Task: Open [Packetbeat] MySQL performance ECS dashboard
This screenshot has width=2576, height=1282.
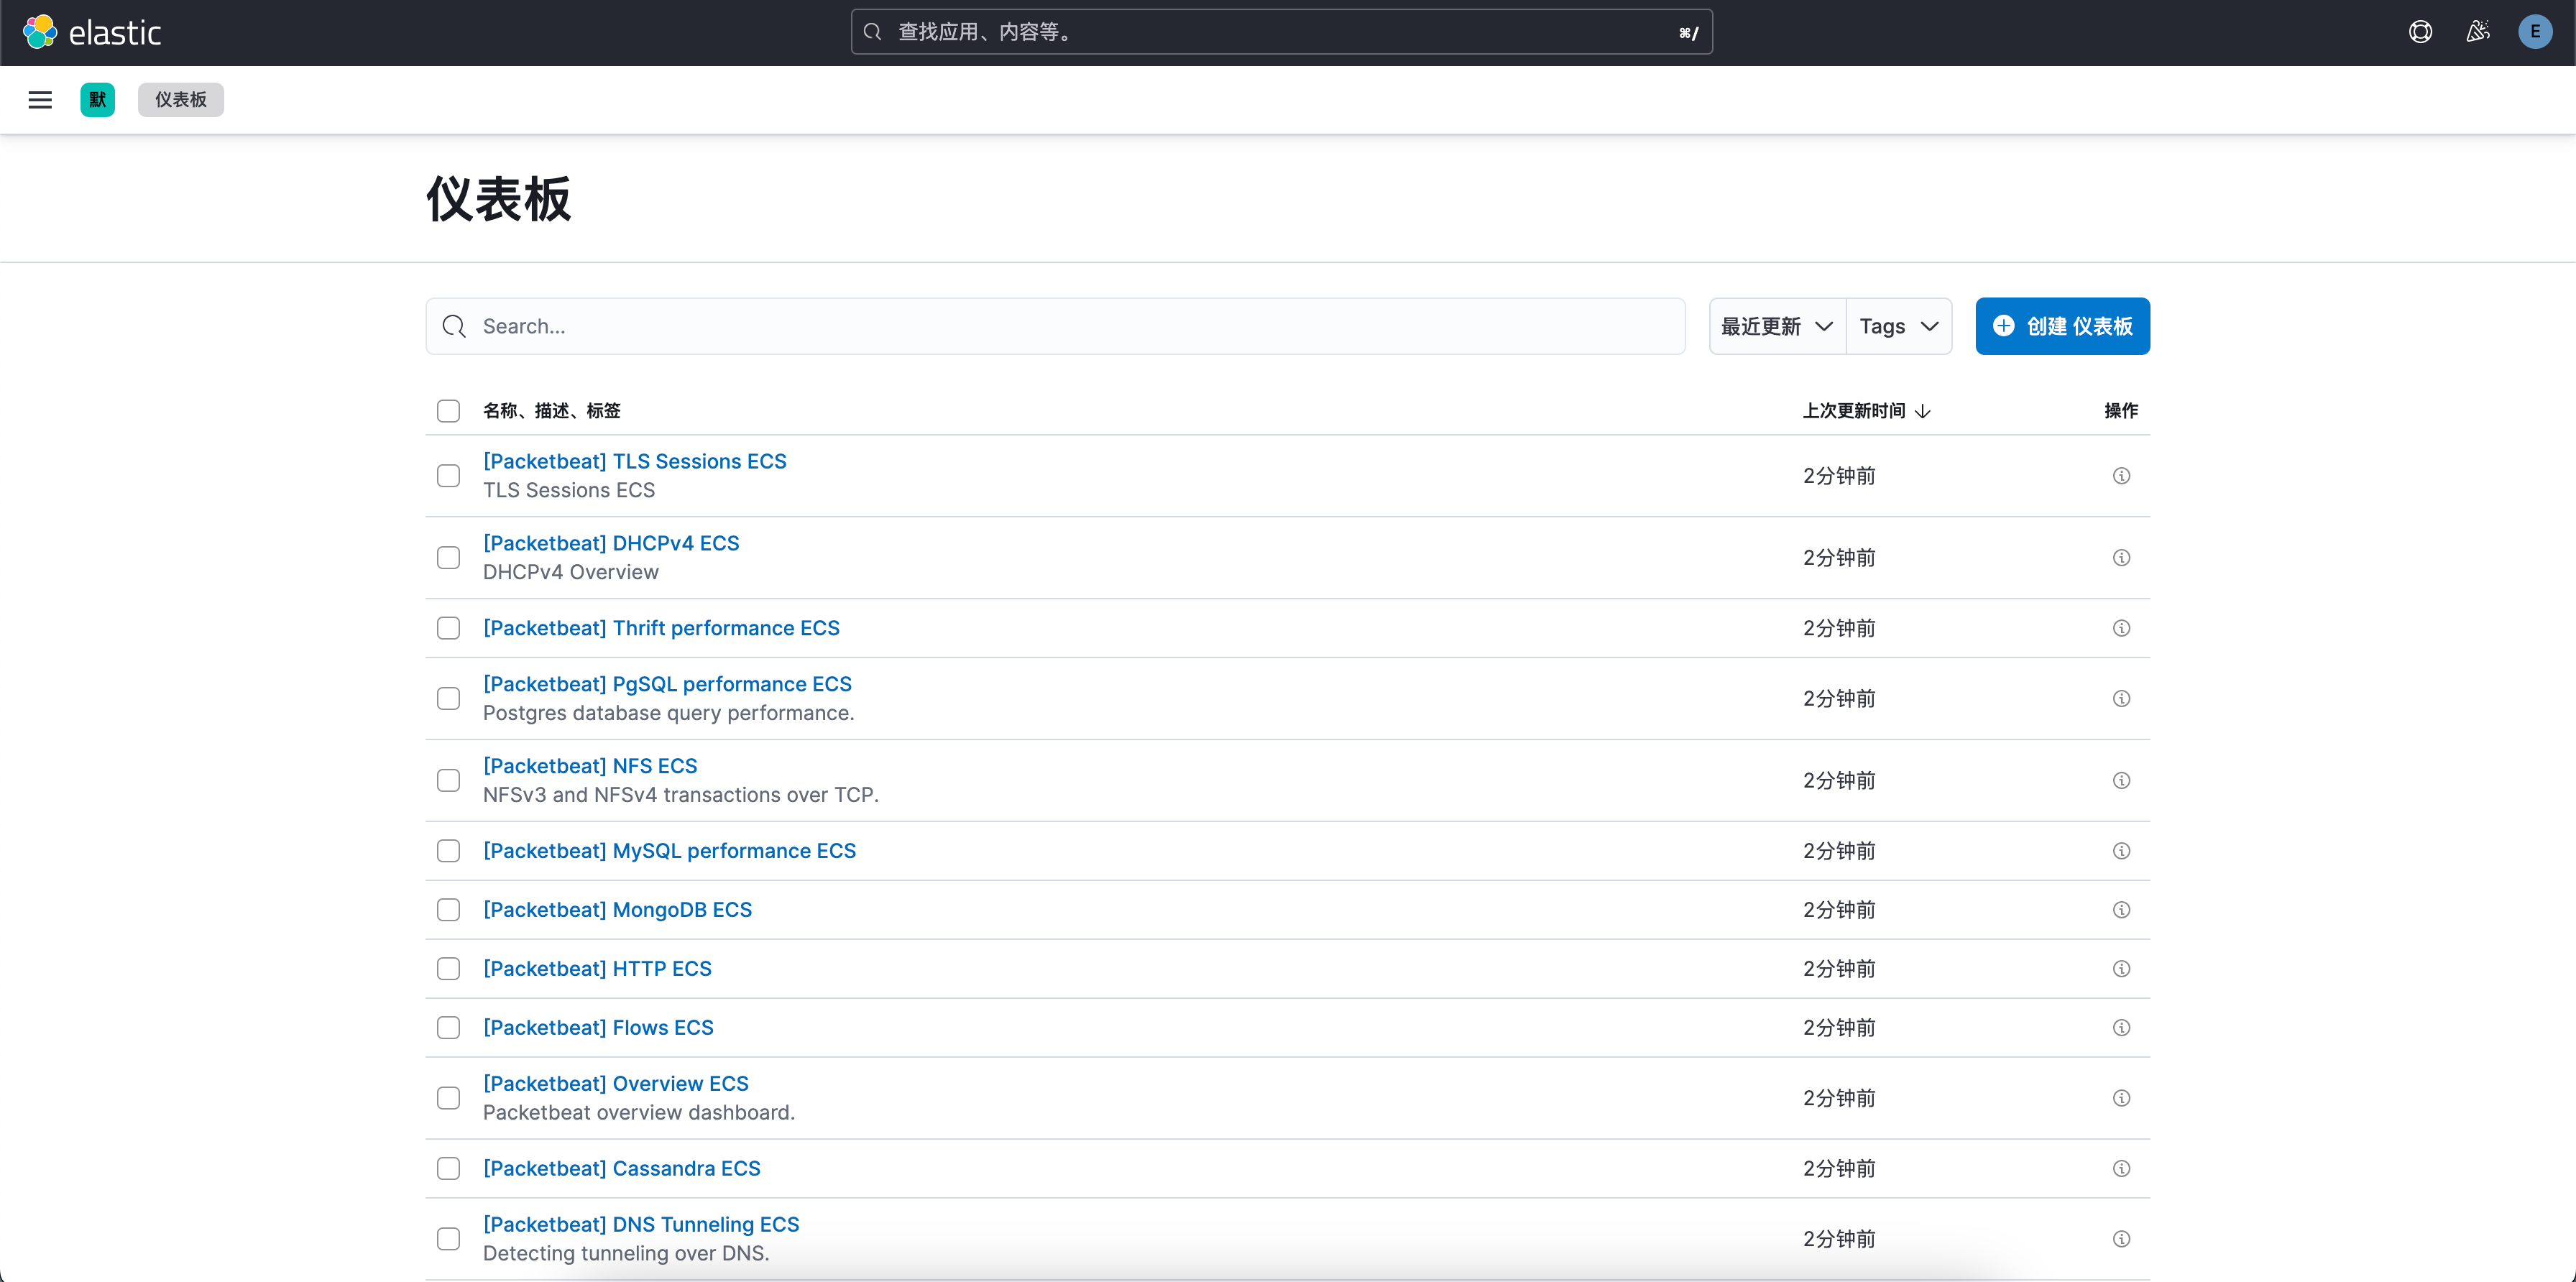Action: point(669,851)
